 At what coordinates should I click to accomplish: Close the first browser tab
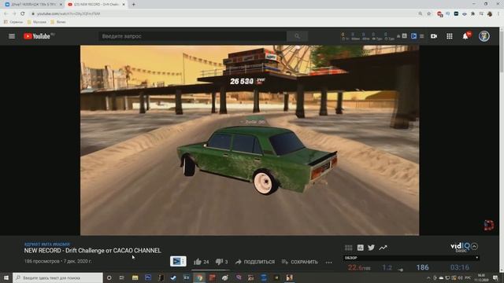click(x=61, y=5)
